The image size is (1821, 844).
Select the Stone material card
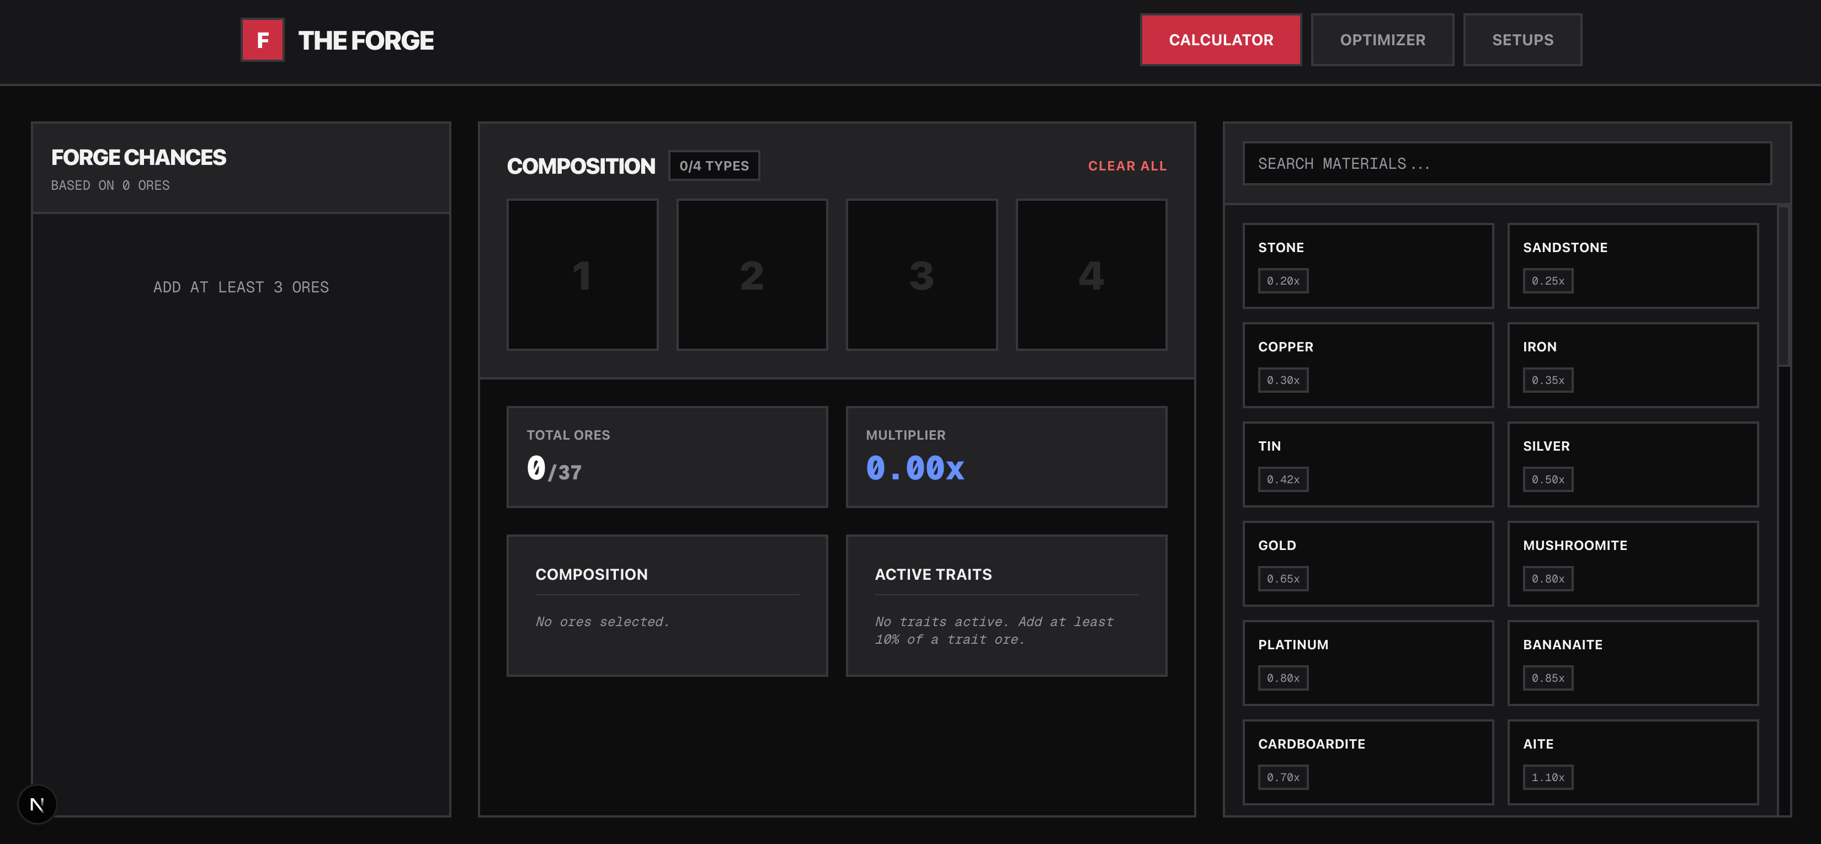pos(1368,266)
